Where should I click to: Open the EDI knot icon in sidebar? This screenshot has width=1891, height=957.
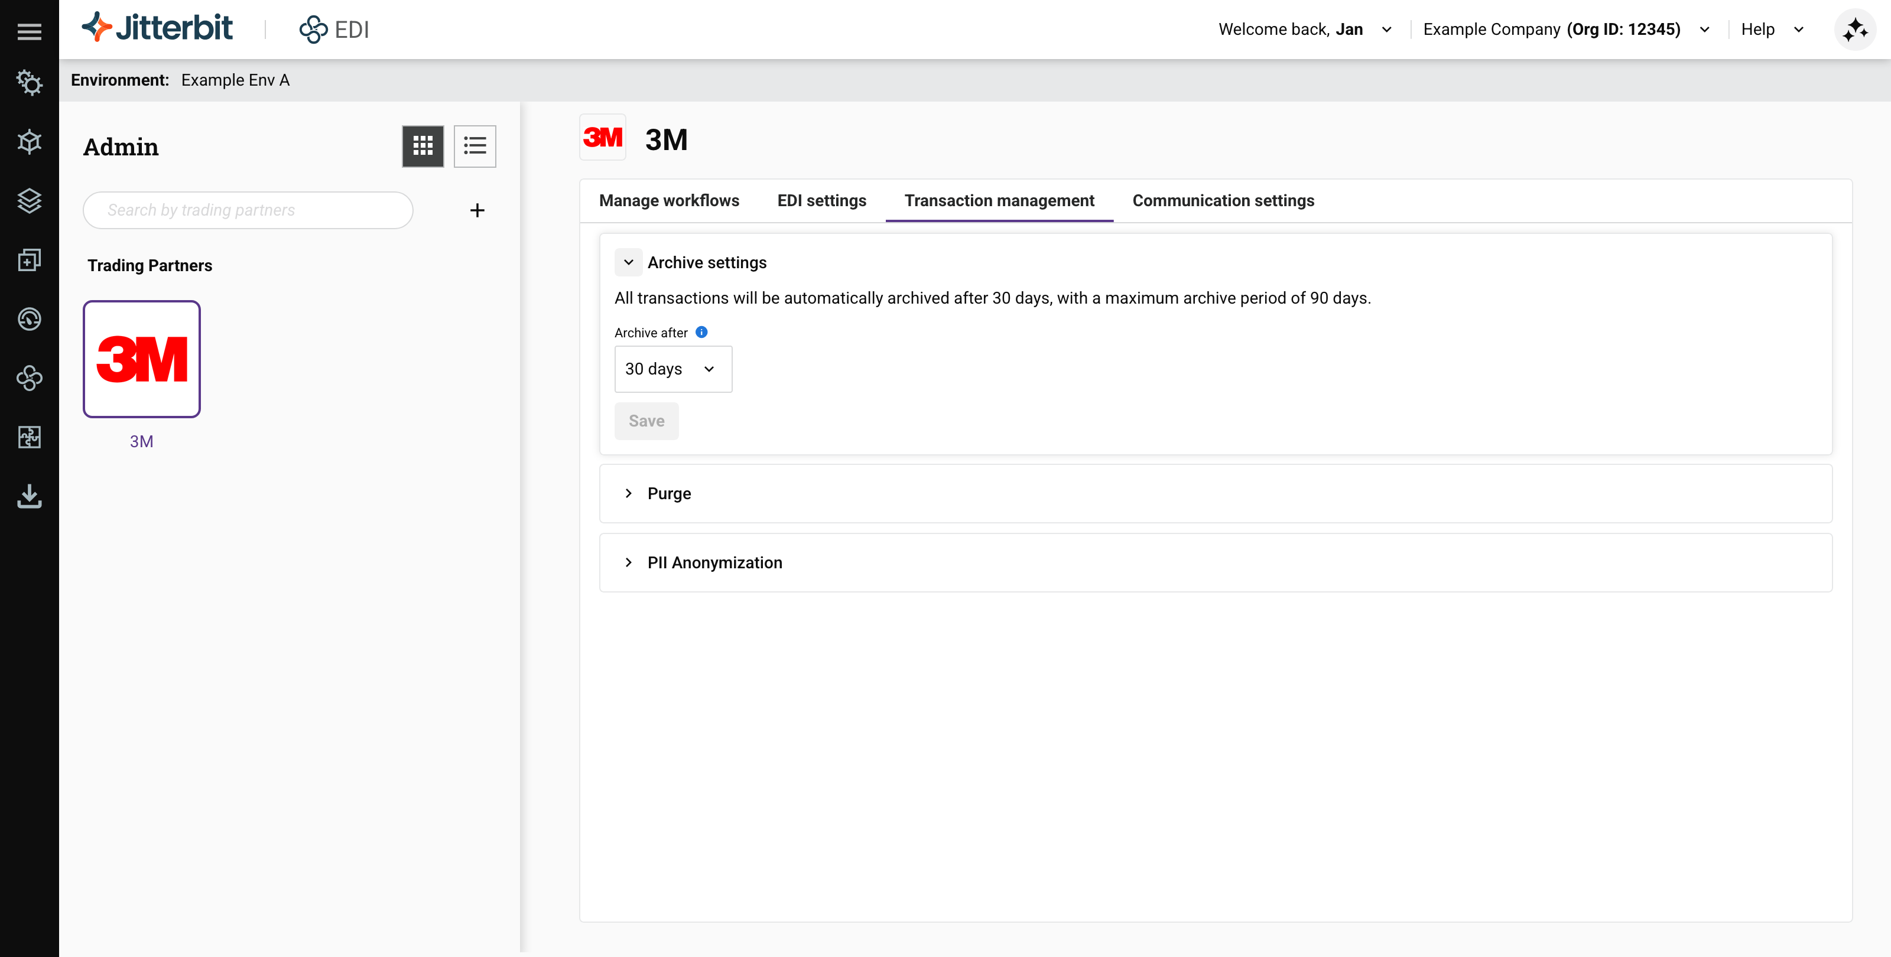click(x=30, y=378)
